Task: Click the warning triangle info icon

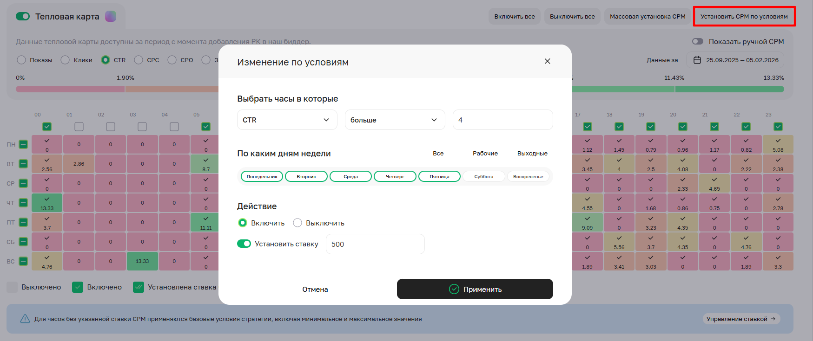Action: (x=25, y=319)
